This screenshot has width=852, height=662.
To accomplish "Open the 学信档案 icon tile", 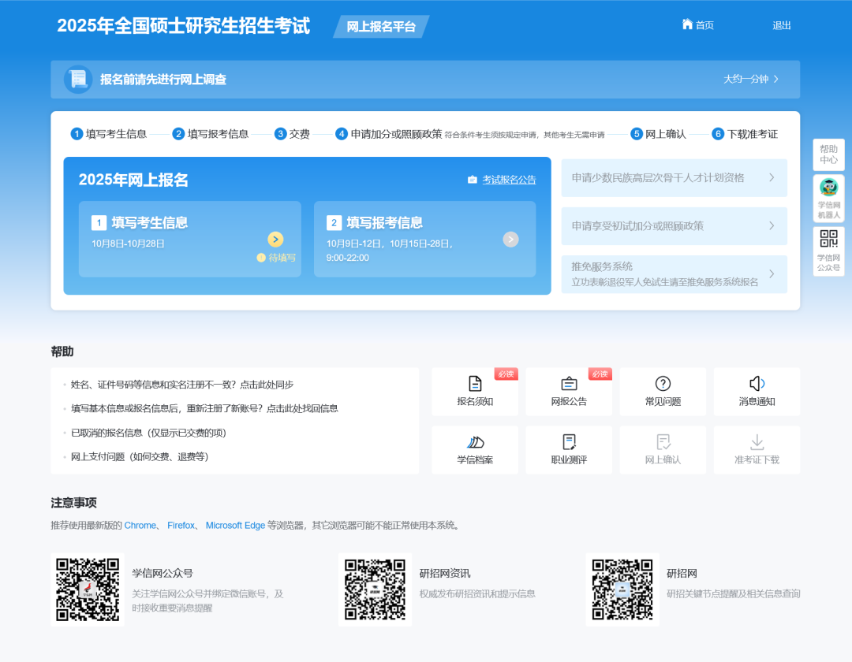I will coord(475,442).
